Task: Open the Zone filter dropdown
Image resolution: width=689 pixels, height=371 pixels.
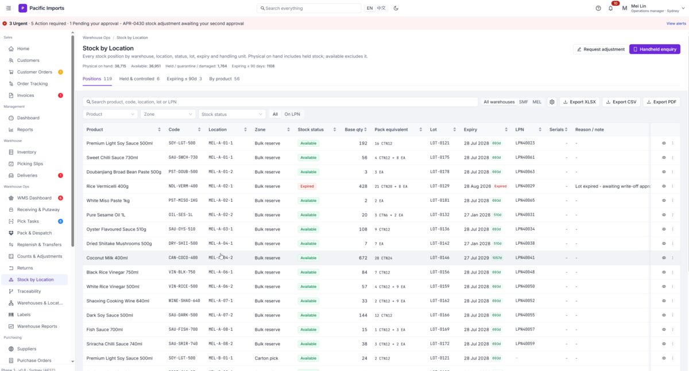Action: (x=168, y=114)
